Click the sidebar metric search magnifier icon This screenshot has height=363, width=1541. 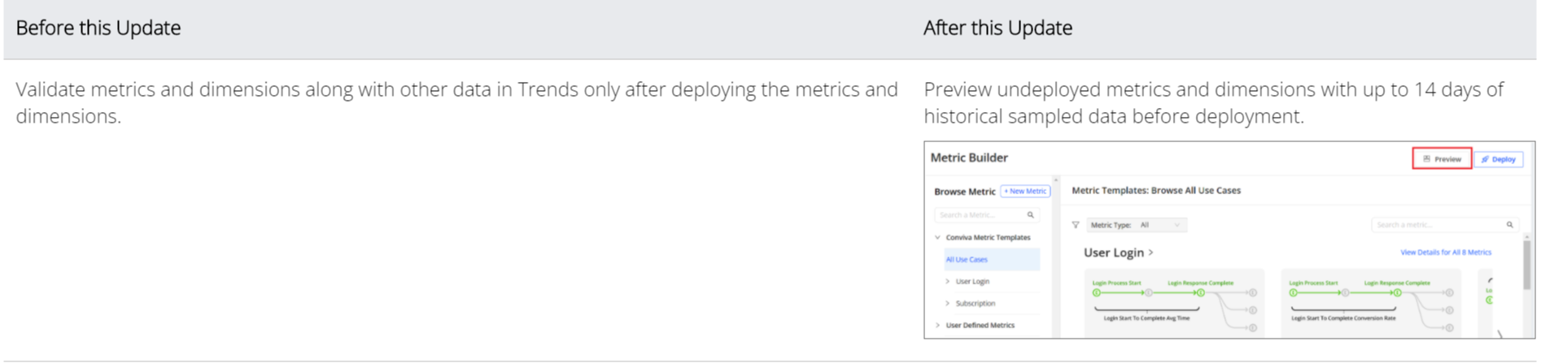[1030, 215]
